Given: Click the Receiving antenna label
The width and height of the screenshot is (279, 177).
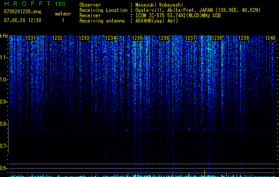Looking at the screenshot, I should click(x=102, y=21).
